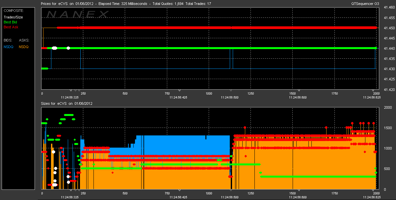Click the 11:24:56:425 timestamp under the prices chart
Viewport: 396px width, 200px height.
click(178, 98)
